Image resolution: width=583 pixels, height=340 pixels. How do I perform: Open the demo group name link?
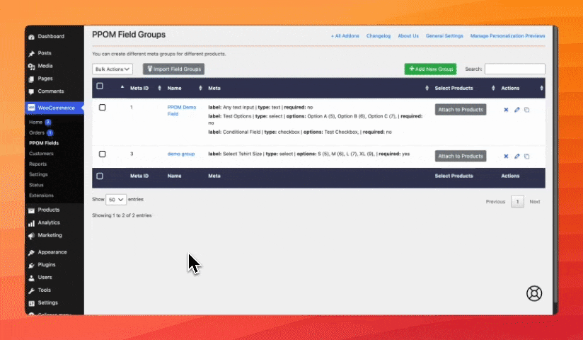click(181, 154)
